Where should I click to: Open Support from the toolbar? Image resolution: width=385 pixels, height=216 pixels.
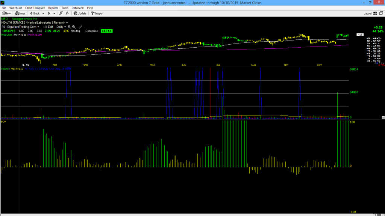coord(97,13)
